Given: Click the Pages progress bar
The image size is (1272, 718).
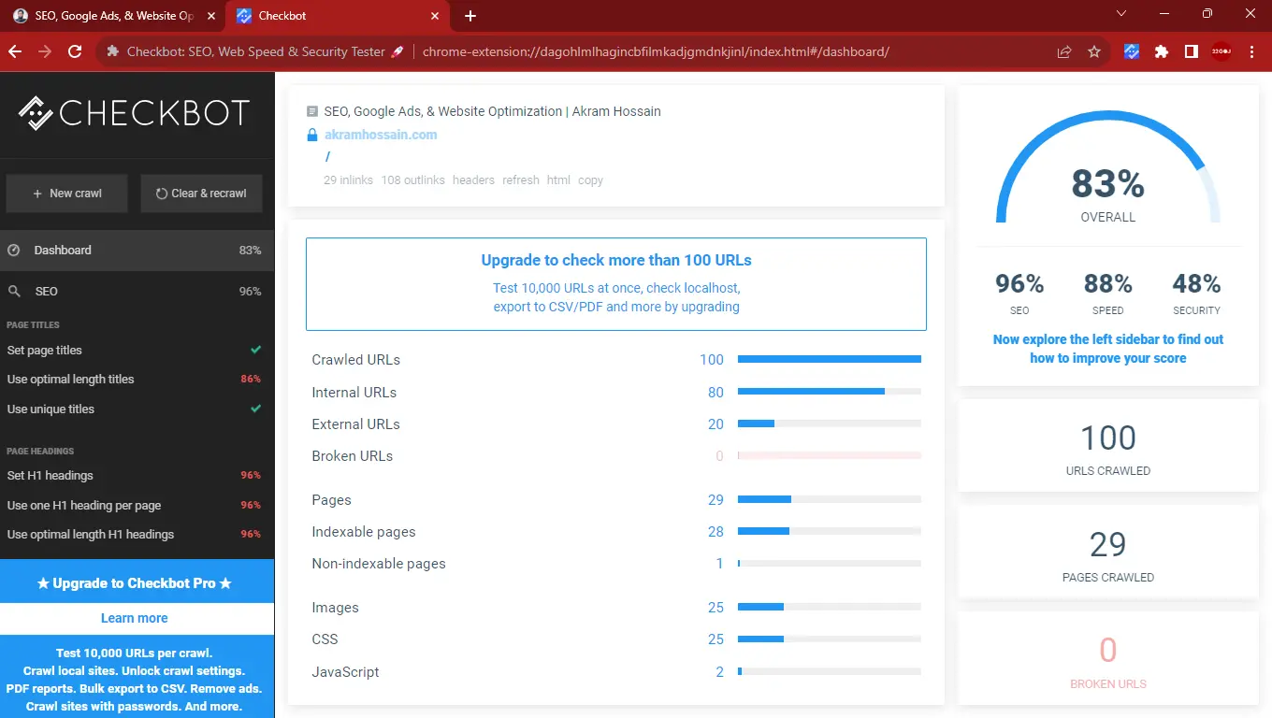Looking at the screenshot, I should click(830, 500).
